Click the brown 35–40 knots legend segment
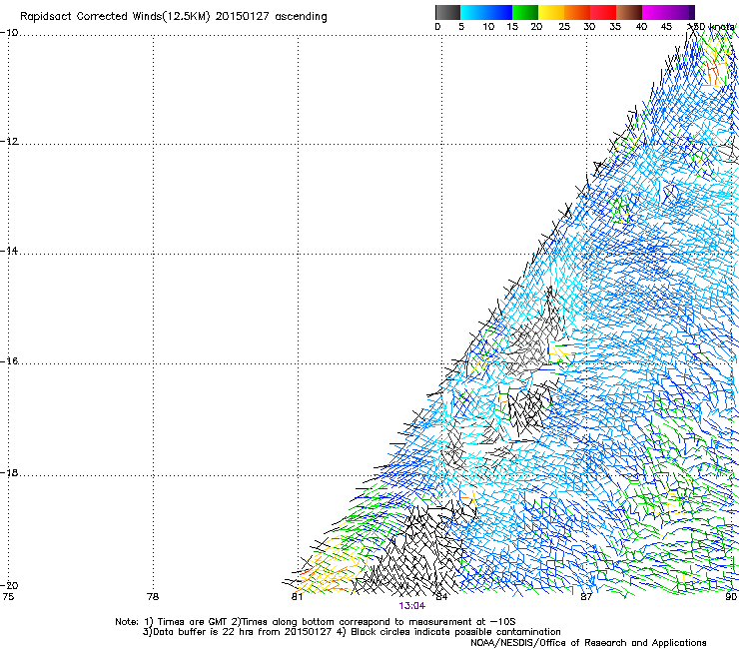 tap(629, 12)
